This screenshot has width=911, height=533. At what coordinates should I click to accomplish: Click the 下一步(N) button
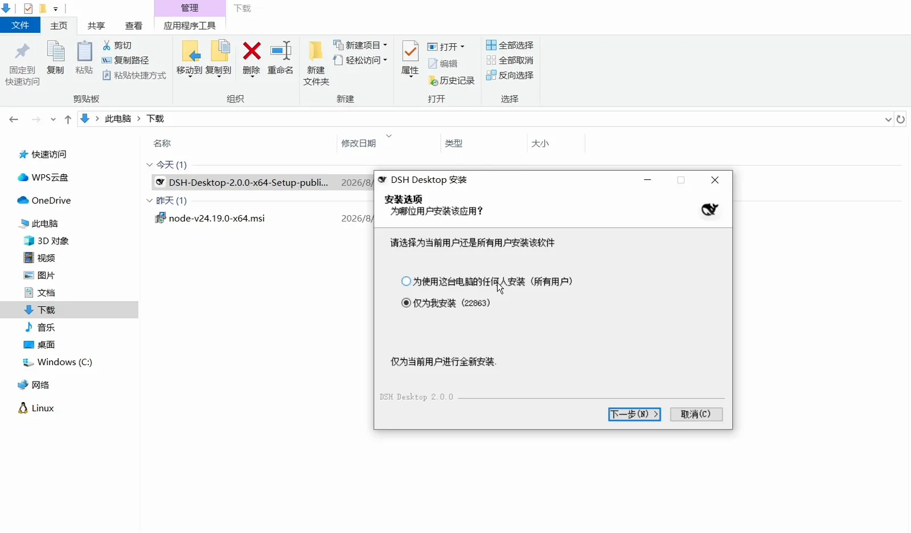coord(634,414)
